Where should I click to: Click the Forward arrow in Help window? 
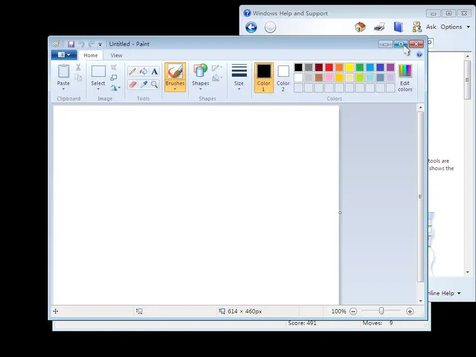tap(270, 27)
